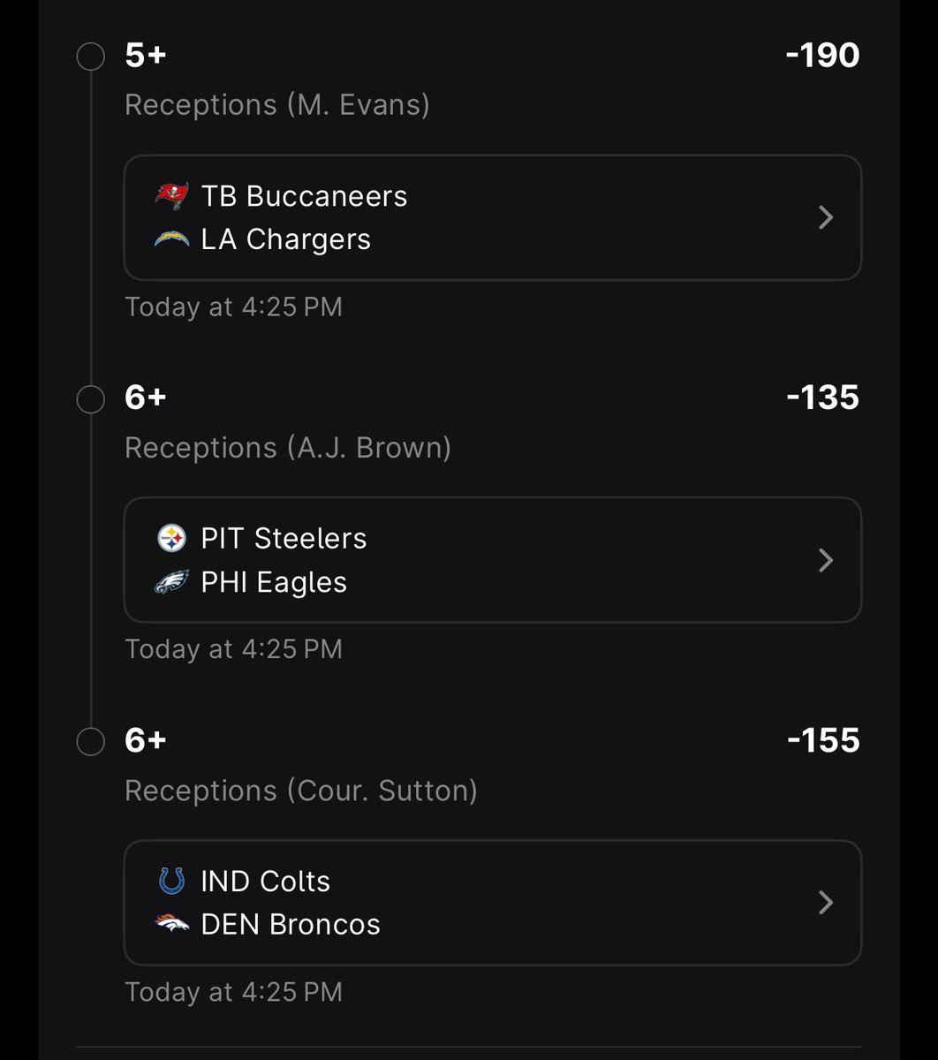Tap the Receptions (Cour. Sutton) label
Screen dimensions: 938x1060
(x=301, y=791)
